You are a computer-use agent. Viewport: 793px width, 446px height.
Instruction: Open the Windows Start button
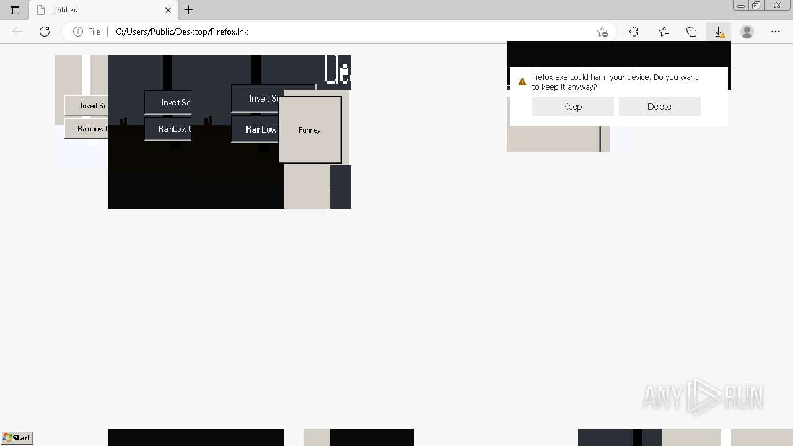tap(17, 438)
